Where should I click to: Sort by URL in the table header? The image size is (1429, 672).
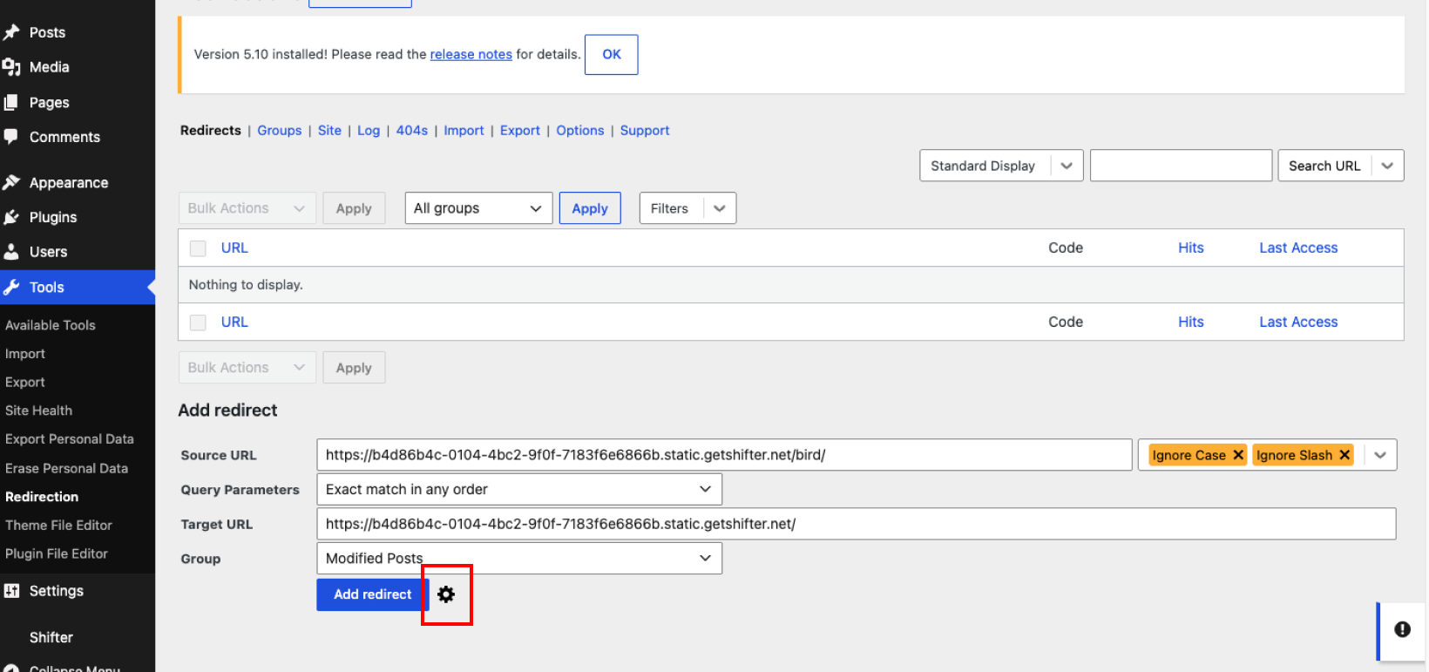[234, 248]
